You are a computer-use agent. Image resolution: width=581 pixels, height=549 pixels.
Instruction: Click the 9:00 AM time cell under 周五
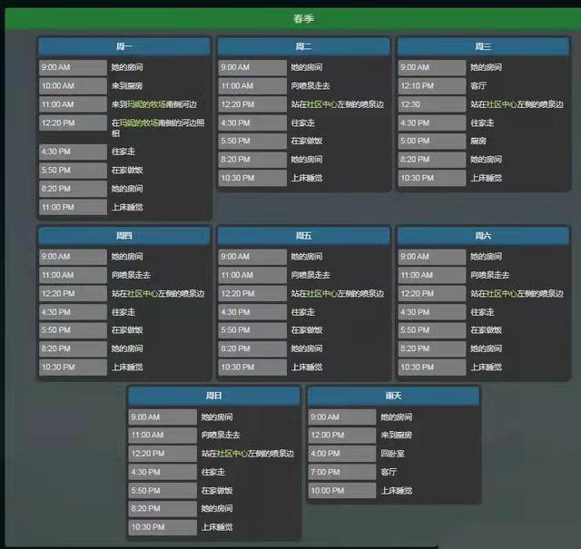coord(252,256)
